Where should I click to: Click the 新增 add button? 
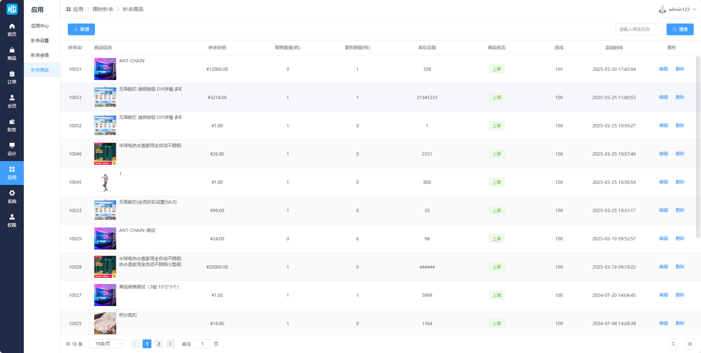click(81, 29)
